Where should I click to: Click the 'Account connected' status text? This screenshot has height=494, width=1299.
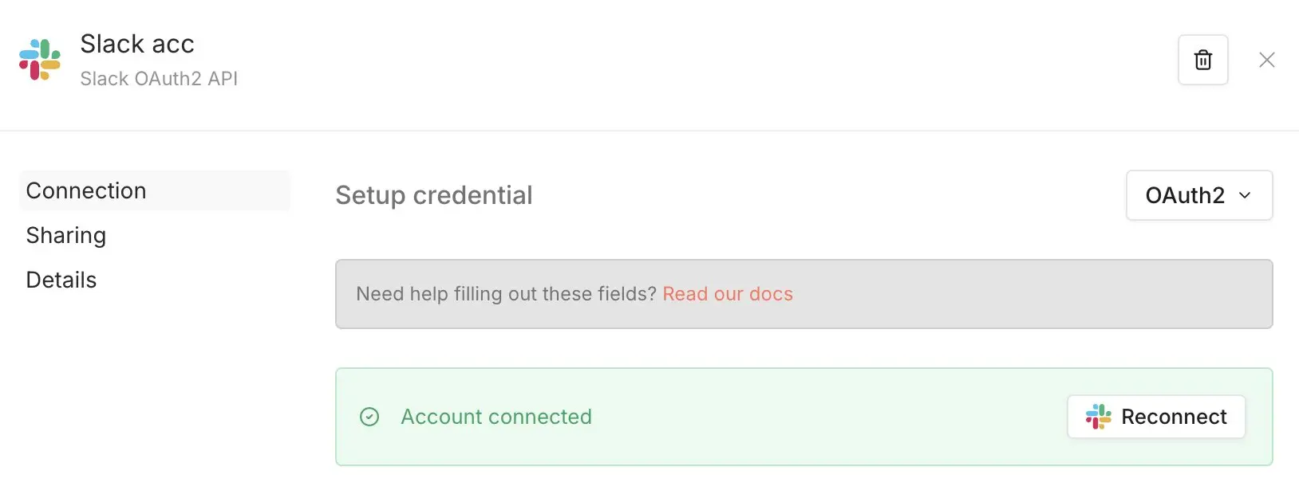tap(496, 417)
